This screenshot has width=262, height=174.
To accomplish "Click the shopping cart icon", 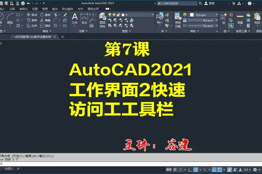I will (234, 3).
